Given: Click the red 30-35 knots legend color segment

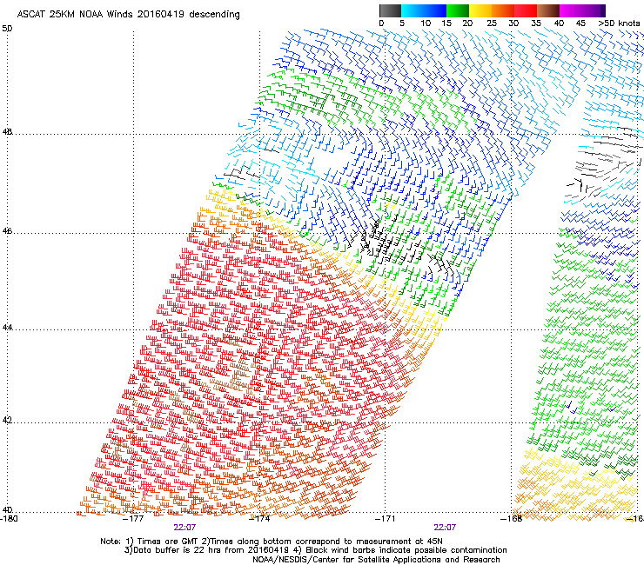Looking at the screenshot, I should pos(526,10).
